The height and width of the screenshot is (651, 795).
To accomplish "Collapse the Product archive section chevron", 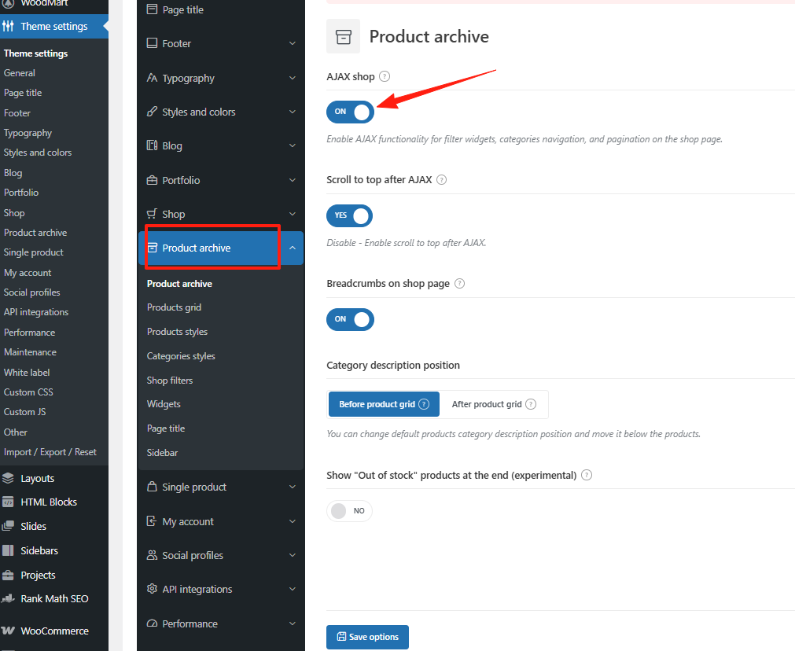I will click(292, 248).
